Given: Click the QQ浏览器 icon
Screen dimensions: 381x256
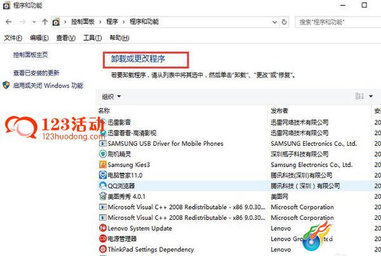Looking at the screenshot, I should point(103,186).
